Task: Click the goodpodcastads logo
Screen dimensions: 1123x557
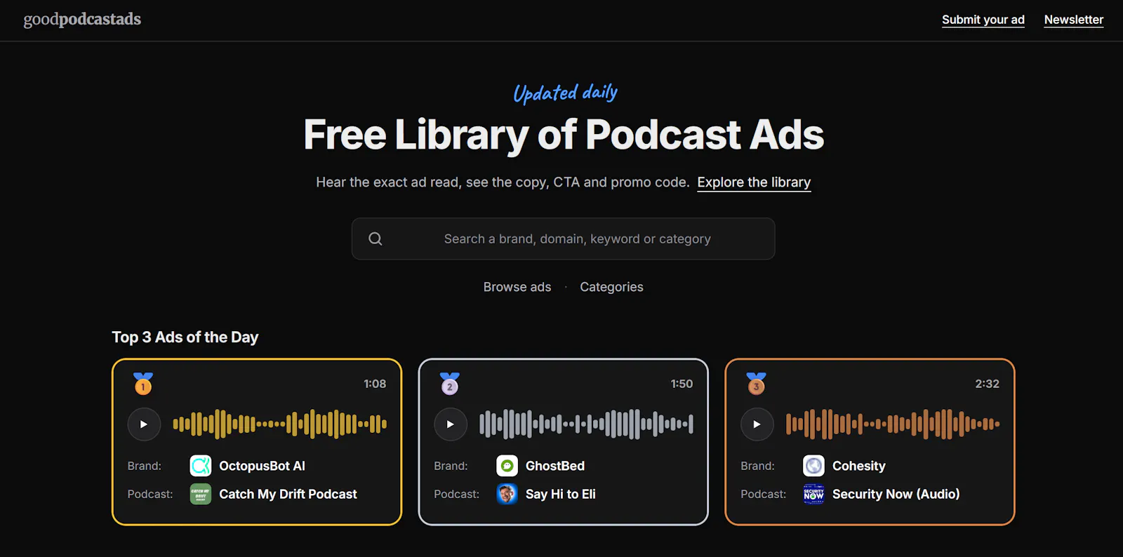Action: (82, 20)
